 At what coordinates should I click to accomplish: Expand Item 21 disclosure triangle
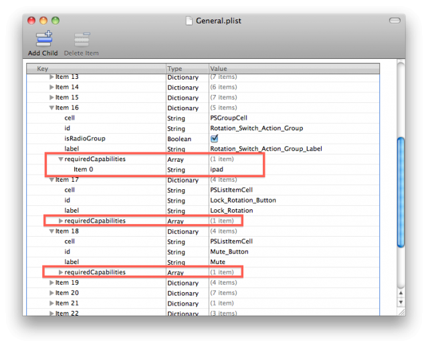pyautogui.click(x=51, y=303)
